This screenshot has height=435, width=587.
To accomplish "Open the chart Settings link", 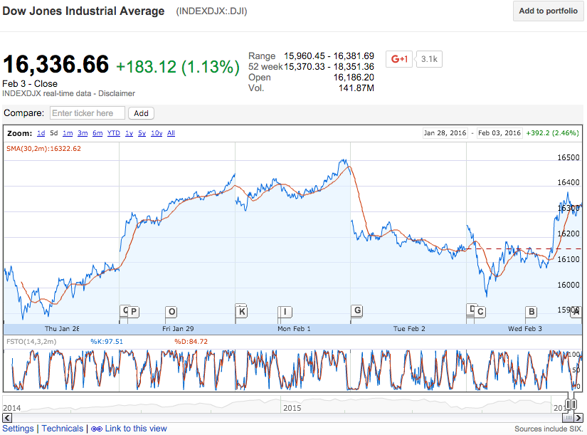I will pos(18,429).
